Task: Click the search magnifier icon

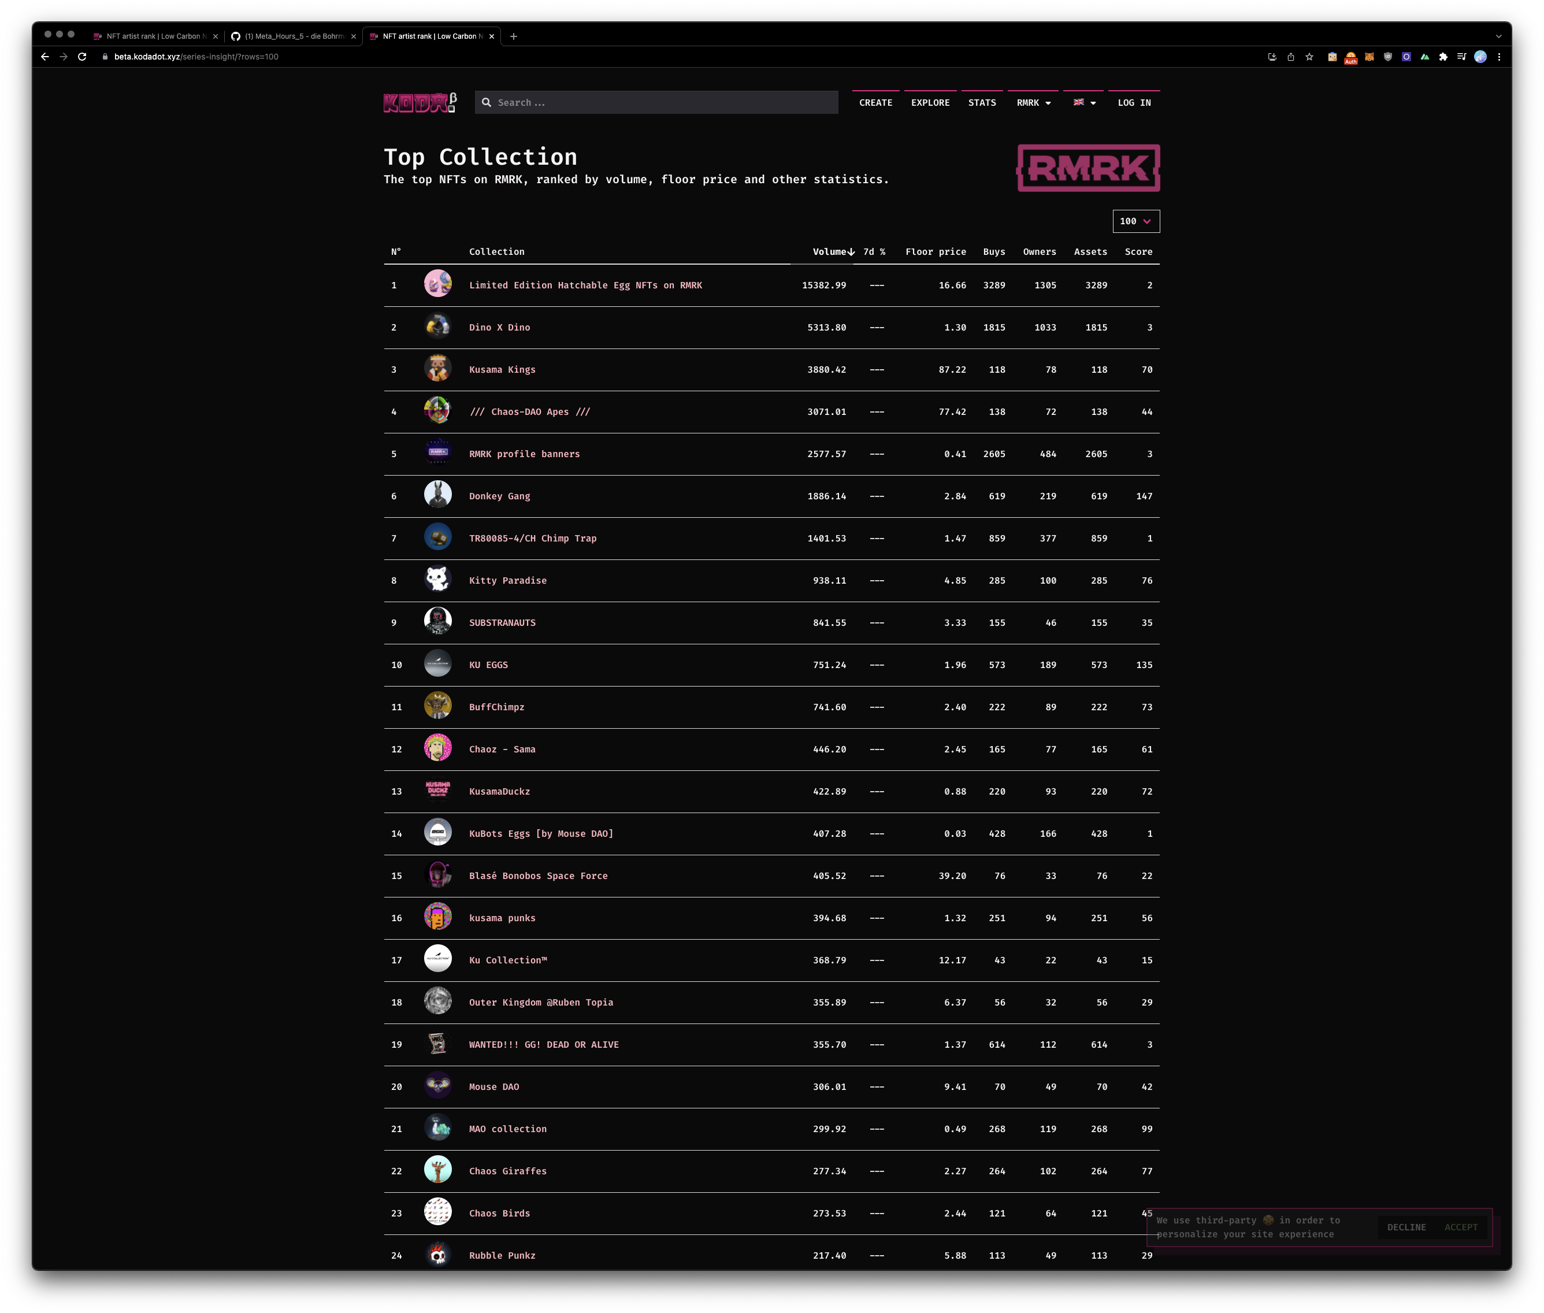Action: (487, 103)
